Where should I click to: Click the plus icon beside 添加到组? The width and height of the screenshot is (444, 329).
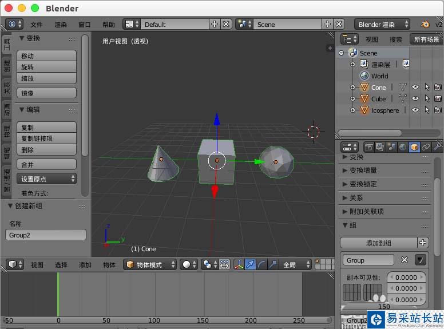point(423,243)
